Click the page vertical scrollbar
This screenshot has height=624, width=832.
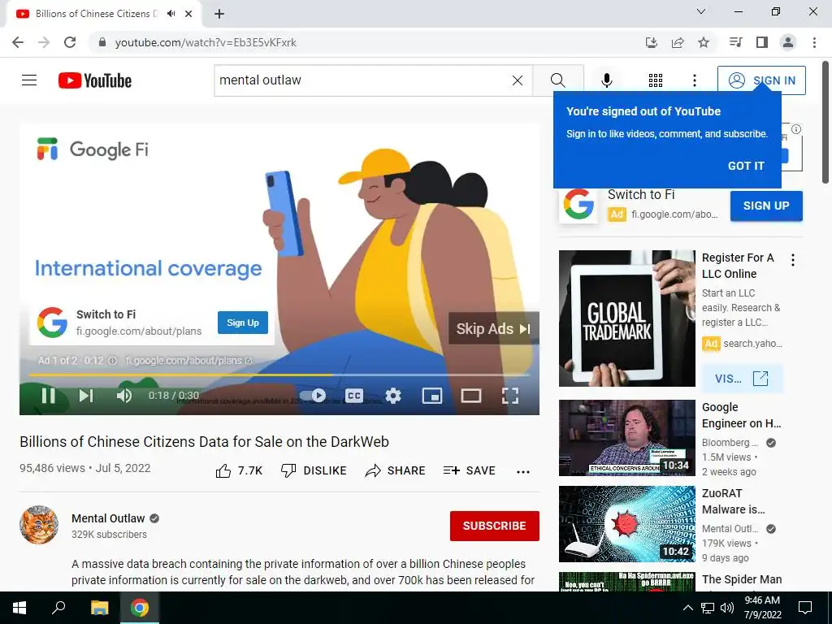tap(825, 122)
